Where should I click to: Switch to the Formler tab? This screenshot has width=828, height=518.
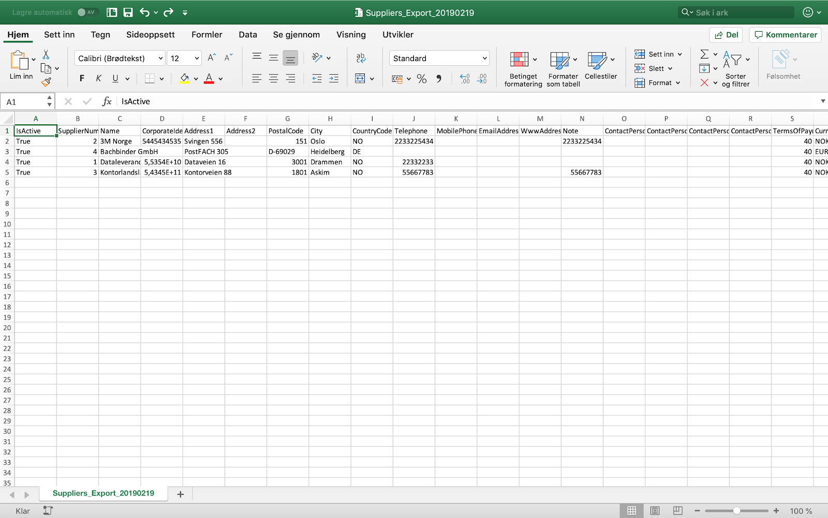coord(207,35)
